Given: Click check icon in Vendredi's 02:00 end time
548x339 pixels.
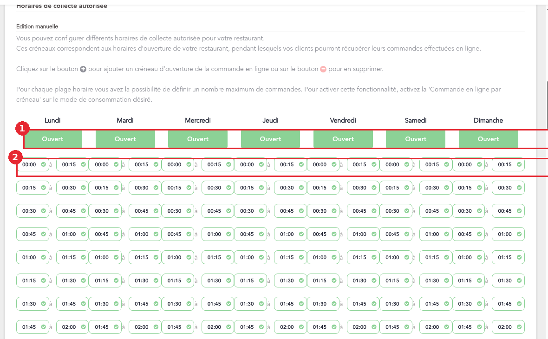Looking at the screenshot, I should click(374, 327).
